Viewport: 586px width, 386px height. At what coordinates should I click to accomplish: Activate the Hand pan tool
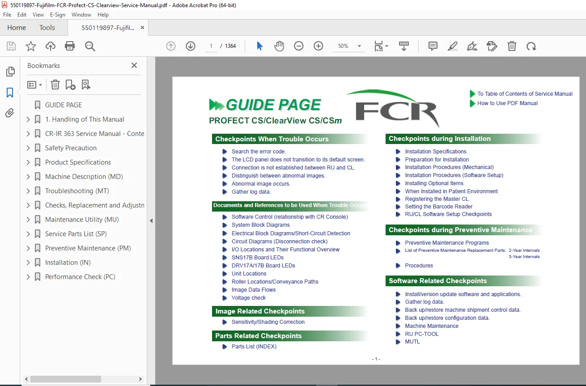(279, 46)
